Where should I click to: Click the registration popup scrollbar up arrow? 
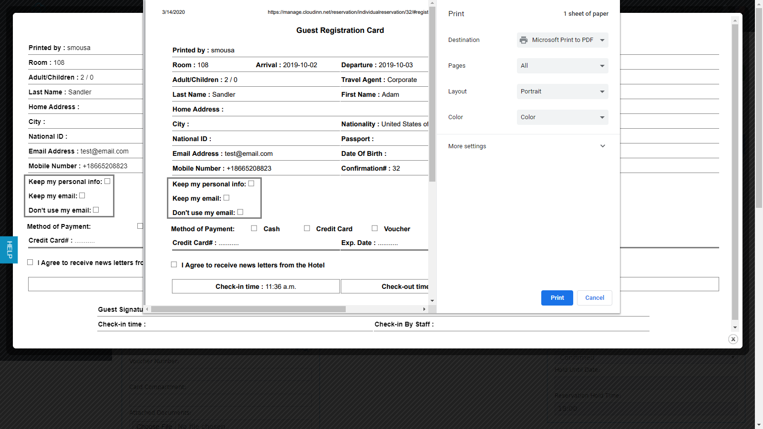pyautogui.click(x=735, y=20)
